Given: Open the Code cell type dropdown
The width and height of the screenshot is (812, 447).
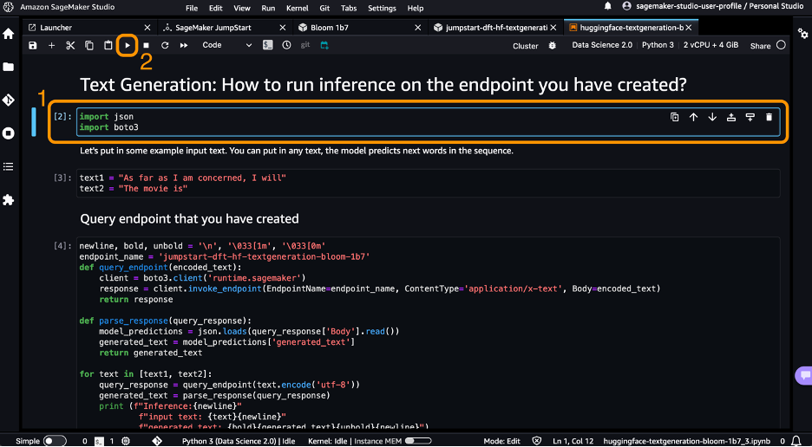Looking at the screenshot, I should [x=226, y=45].
